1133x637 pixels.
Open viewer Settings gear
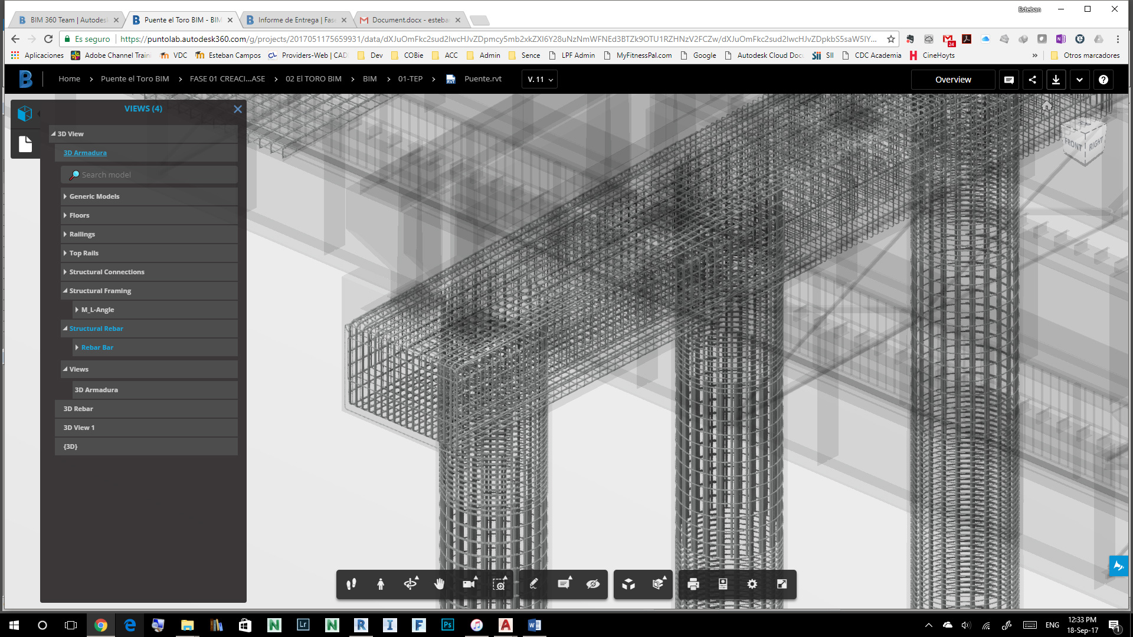tap(752, 584)
